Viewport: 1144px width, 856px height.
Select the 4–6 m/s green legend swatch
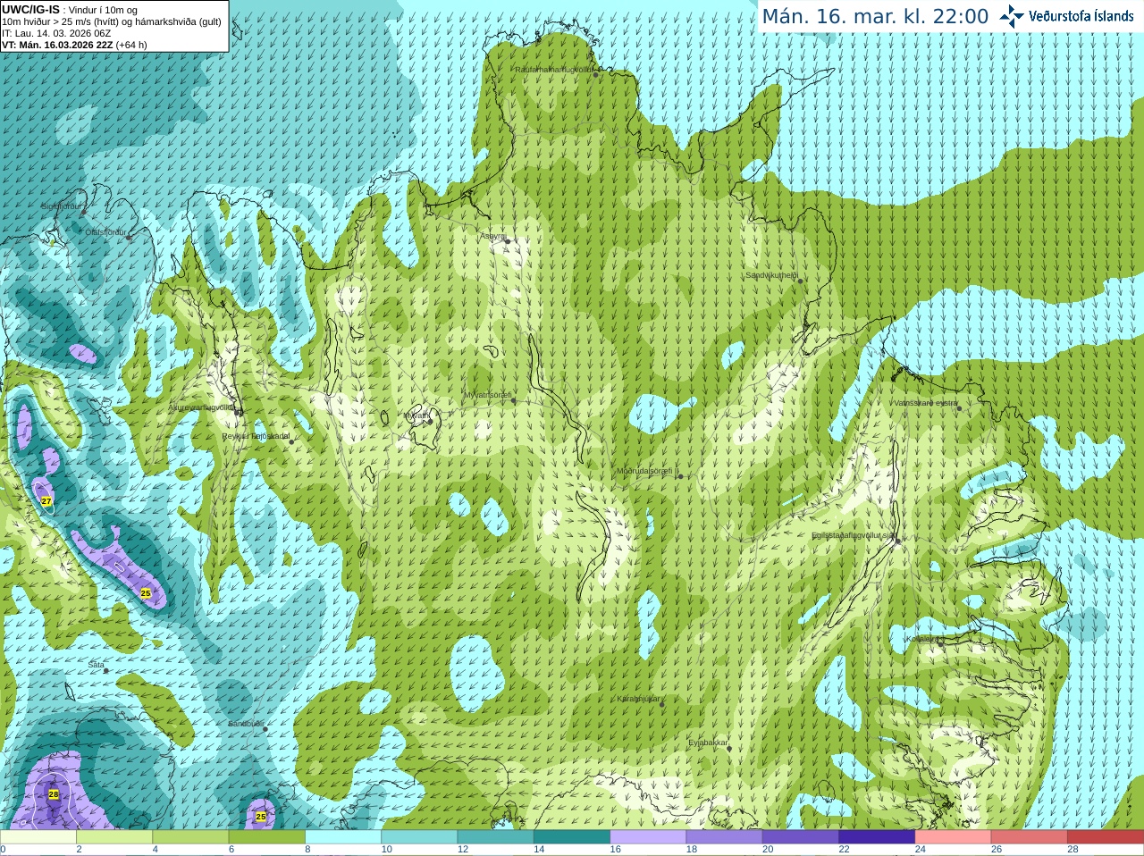coord(190,837)
